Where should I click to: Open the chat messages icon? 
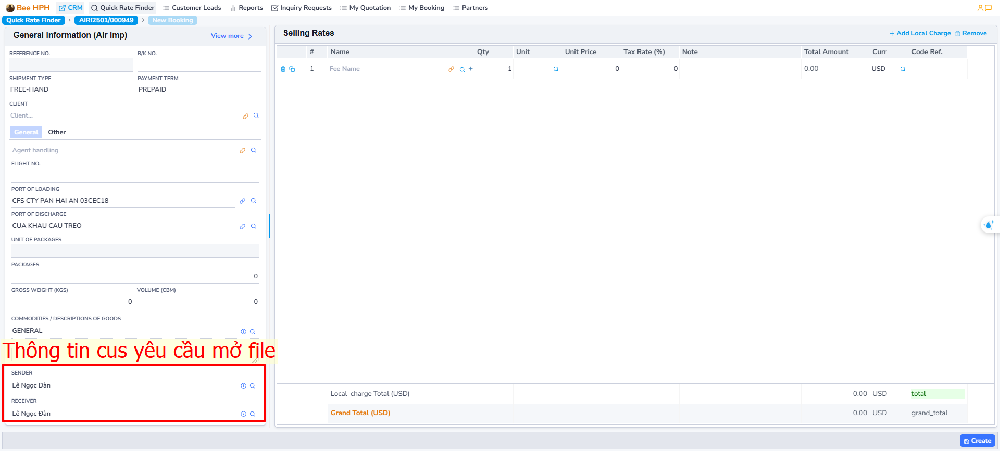point(988,8)
